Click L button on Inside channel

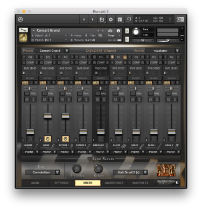[x=49, y=82]
